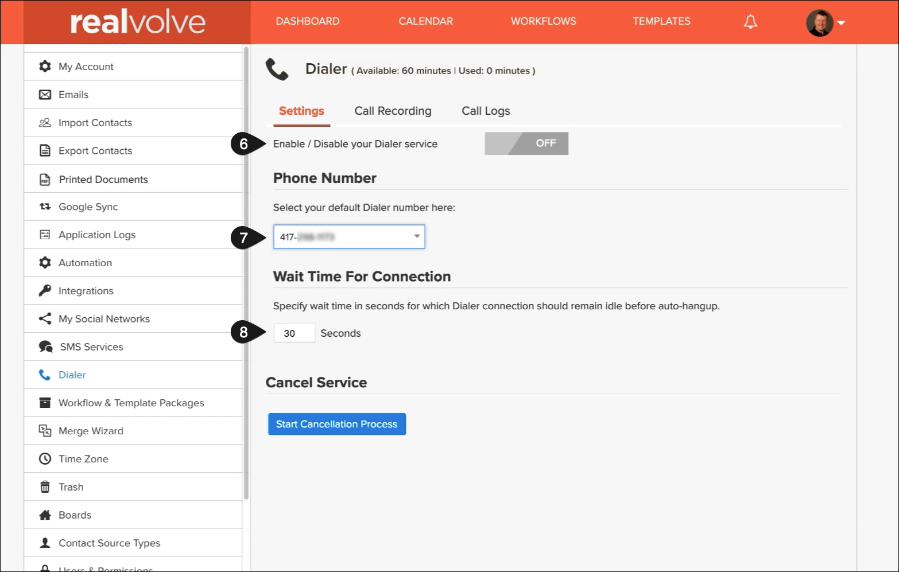Click the Trash bin icon
This screenshot has height=572, width=899.
coord(45,487)
